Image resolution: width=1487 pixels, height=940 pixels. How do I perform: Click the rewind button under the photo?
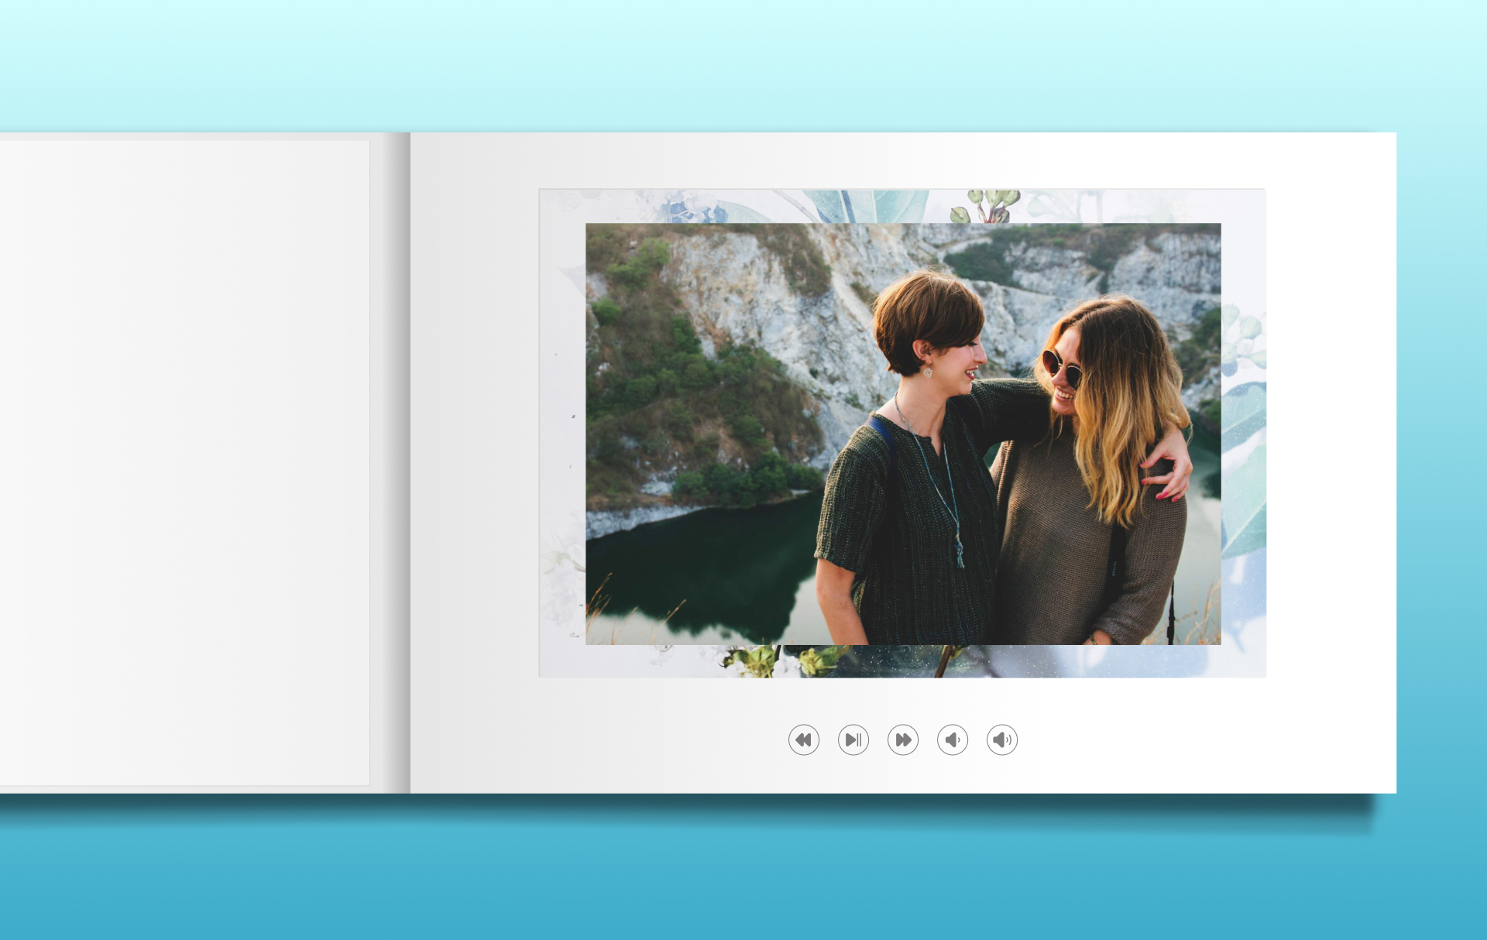point(804,739)
